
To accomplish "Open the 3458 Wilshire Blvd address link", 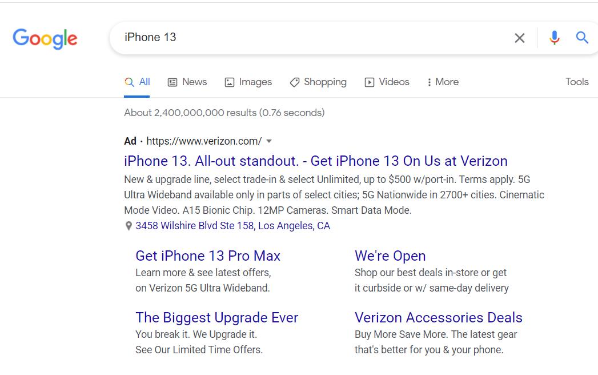I will [232, 226].
